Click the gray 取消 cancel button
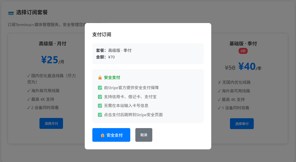 click(144, 135)
